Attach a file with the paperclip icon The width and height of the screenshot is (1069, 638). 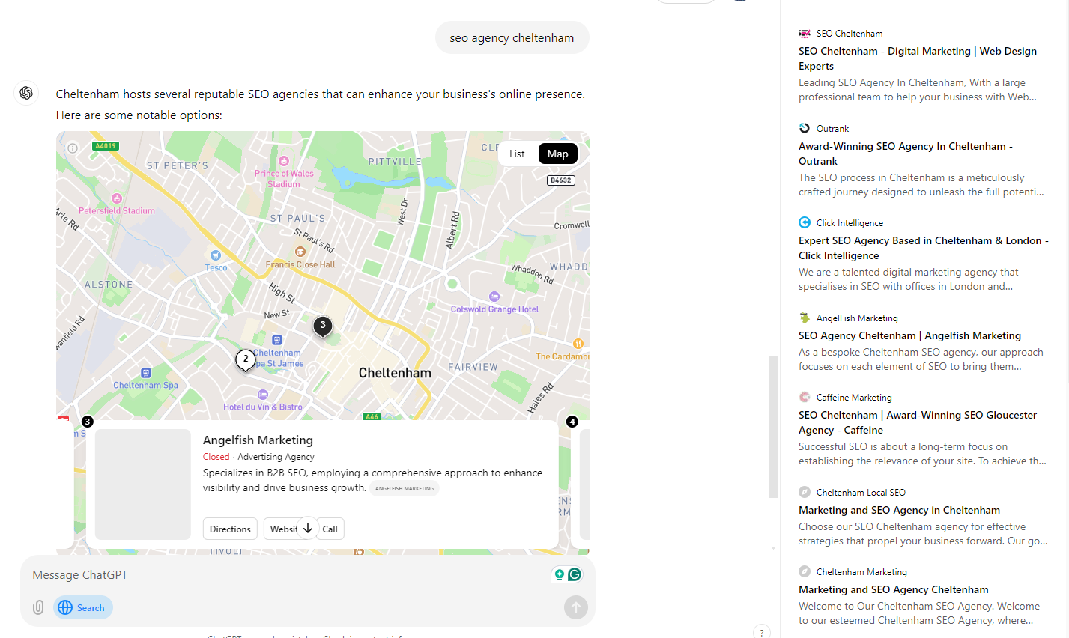(x=38, y=607)
